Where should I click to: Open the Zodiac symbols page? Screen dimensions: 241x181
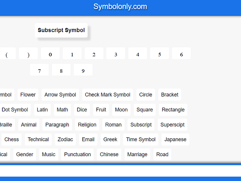(65, 139)
